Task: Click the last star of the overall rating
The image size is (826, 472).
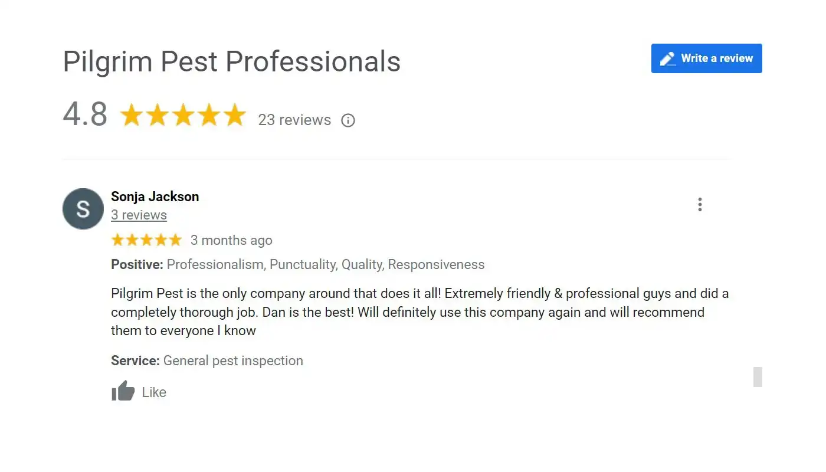Action: [x=234, y=115]
